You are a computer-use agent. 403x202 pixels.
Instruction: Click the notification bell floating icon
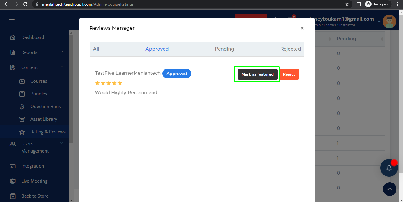(x=389, y=168)
